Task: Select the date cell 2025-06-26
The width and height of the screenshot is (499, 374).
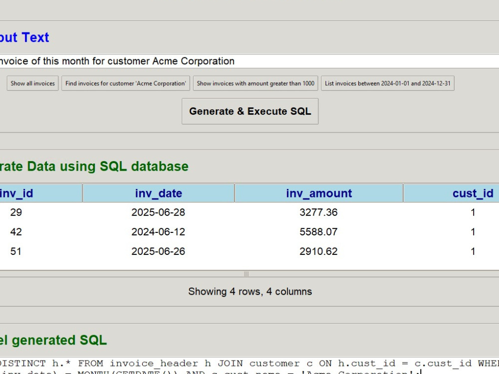Action: (158, 251)
